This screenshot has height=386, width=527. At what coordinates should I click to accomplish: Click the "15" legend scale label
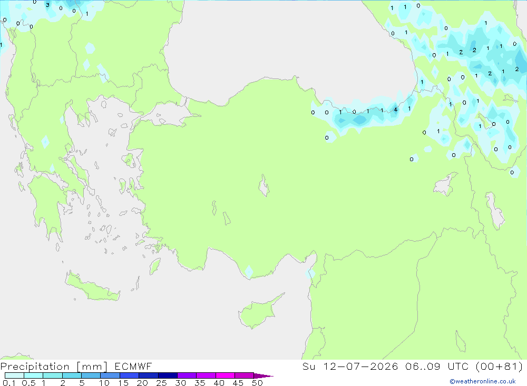point(123,383)
